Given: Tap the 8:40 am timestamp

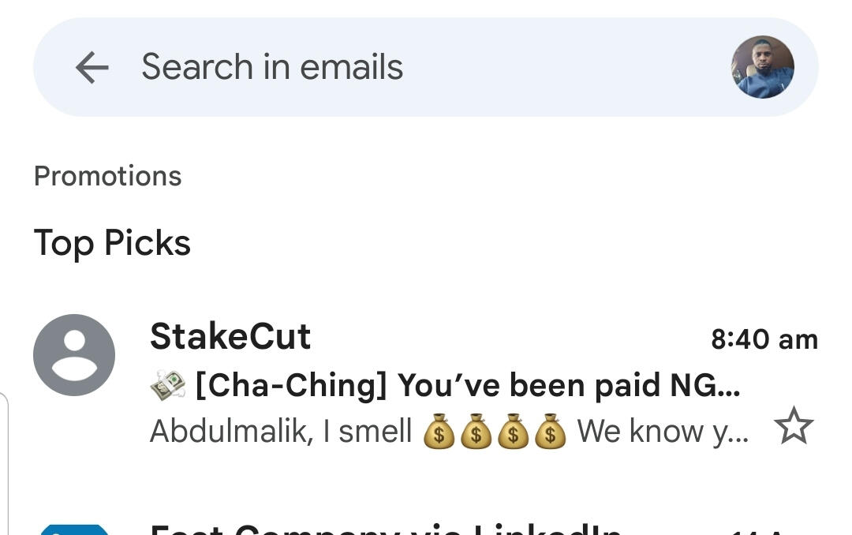Looking at the screenshot, I should tap(764, 339).
